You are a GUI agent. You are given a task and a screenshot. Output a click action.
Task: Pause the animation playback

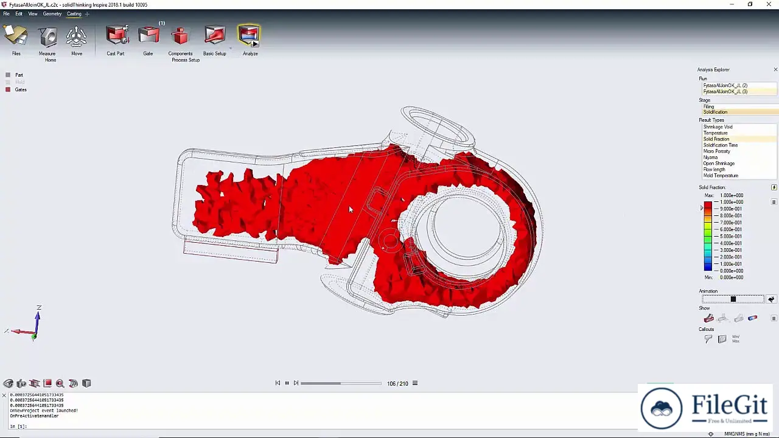point(287,383)
